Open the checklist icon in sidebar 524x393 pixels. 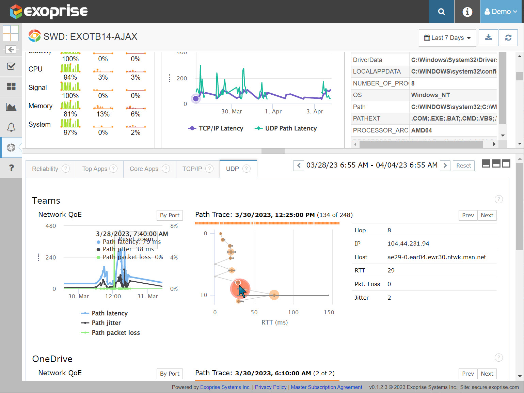point(11,66)
